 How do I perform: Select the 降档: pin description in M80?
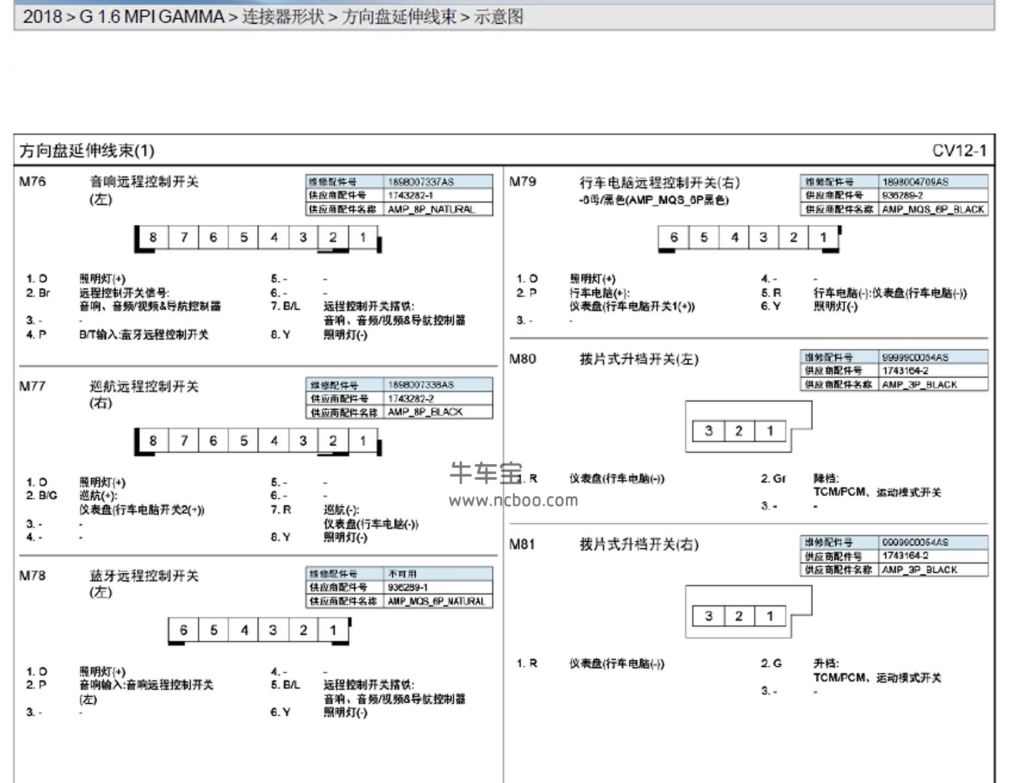point(826,478)
